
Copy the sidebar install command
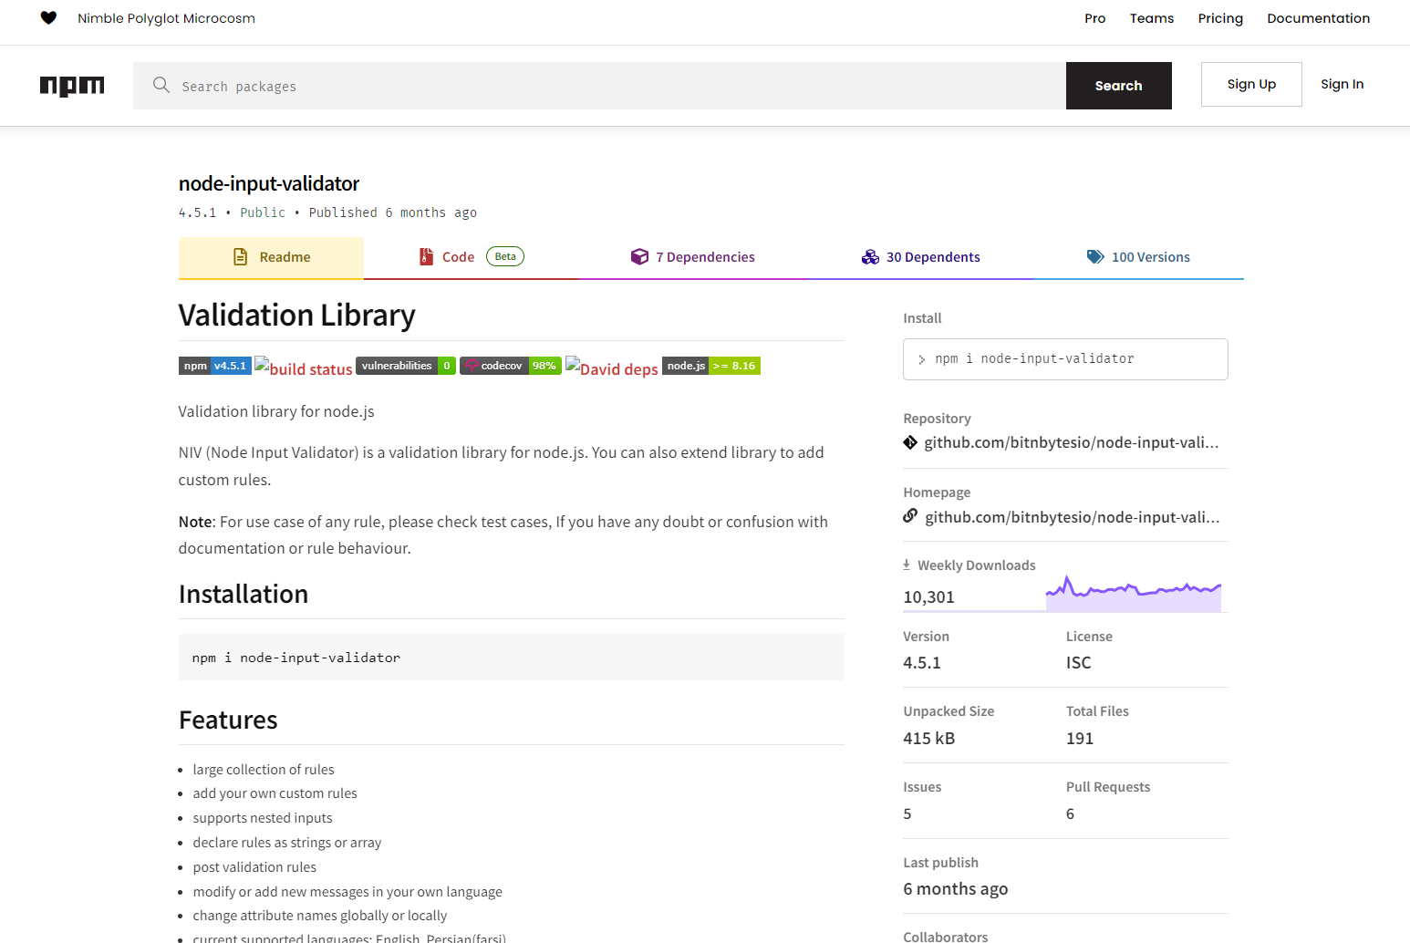tap(1065, 359)
